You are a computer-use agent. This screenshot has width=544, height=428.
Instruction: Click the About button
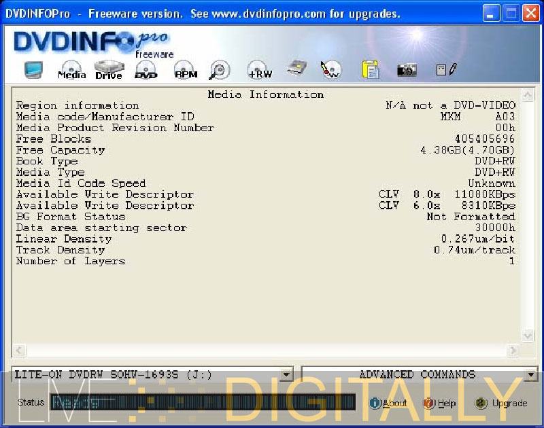pyautogui.click(x=388, y=403)
